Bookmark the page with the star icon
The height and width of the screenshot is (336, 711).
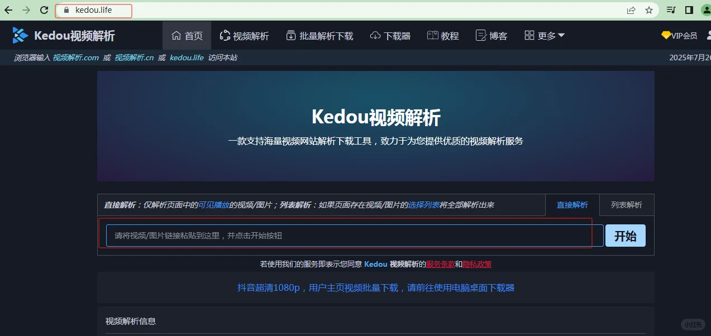pos(650,10)
